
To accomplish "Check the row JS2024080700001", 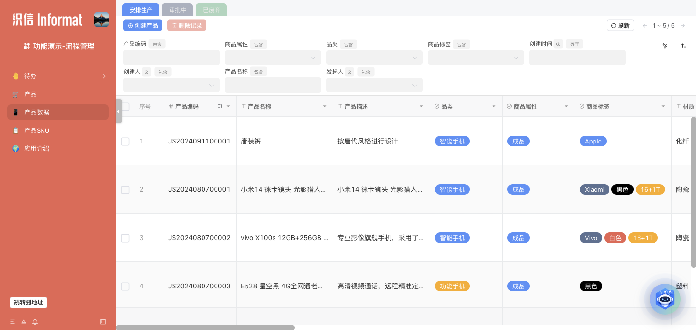I will pos(125,190).
